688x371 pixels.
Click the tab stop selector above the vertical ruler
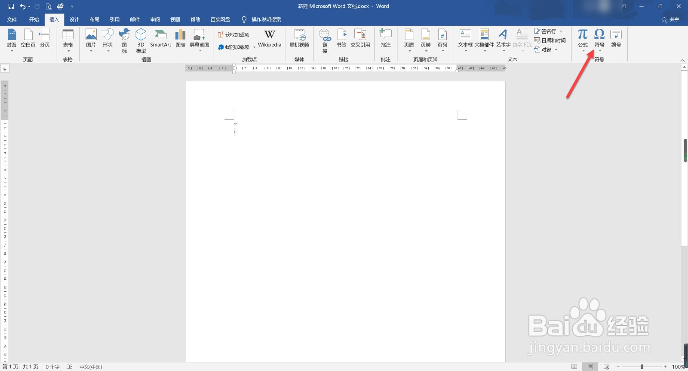tap(5, 68)
